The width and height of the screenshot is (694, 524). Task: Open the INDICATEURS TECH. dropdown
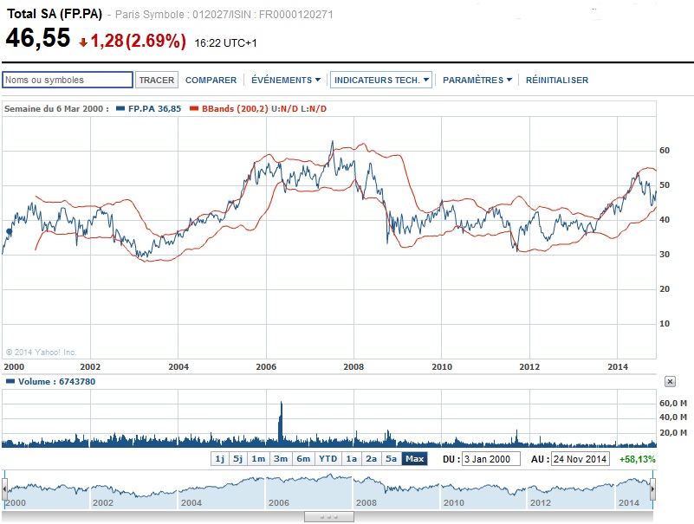click(x=381, y=80)
